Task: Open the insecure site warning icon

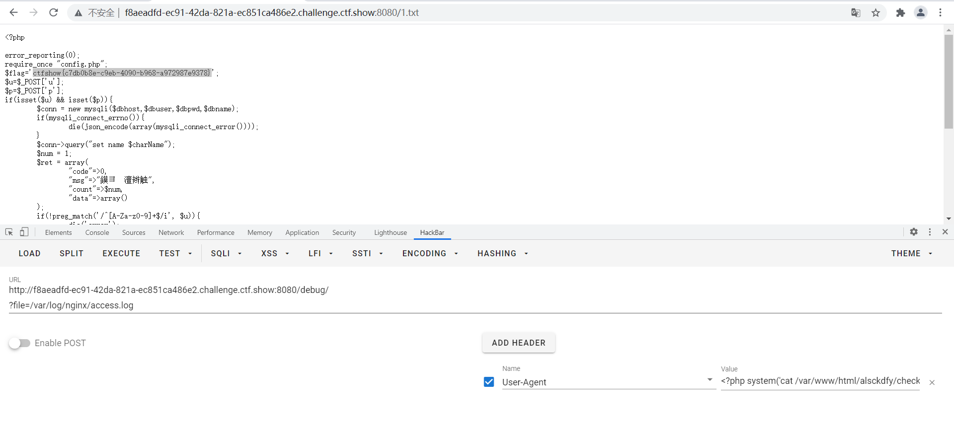Action: pyautogui.click(x=78, y=13)
